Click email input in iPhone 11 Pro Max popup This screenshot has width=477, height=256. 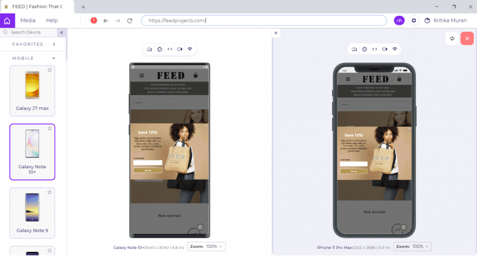coord(354,164)
